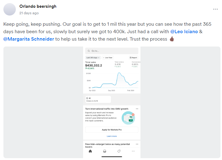Open the Free trial card three-dot menu
The width and height of the screenshot is (222, 160).
point(137,144)
